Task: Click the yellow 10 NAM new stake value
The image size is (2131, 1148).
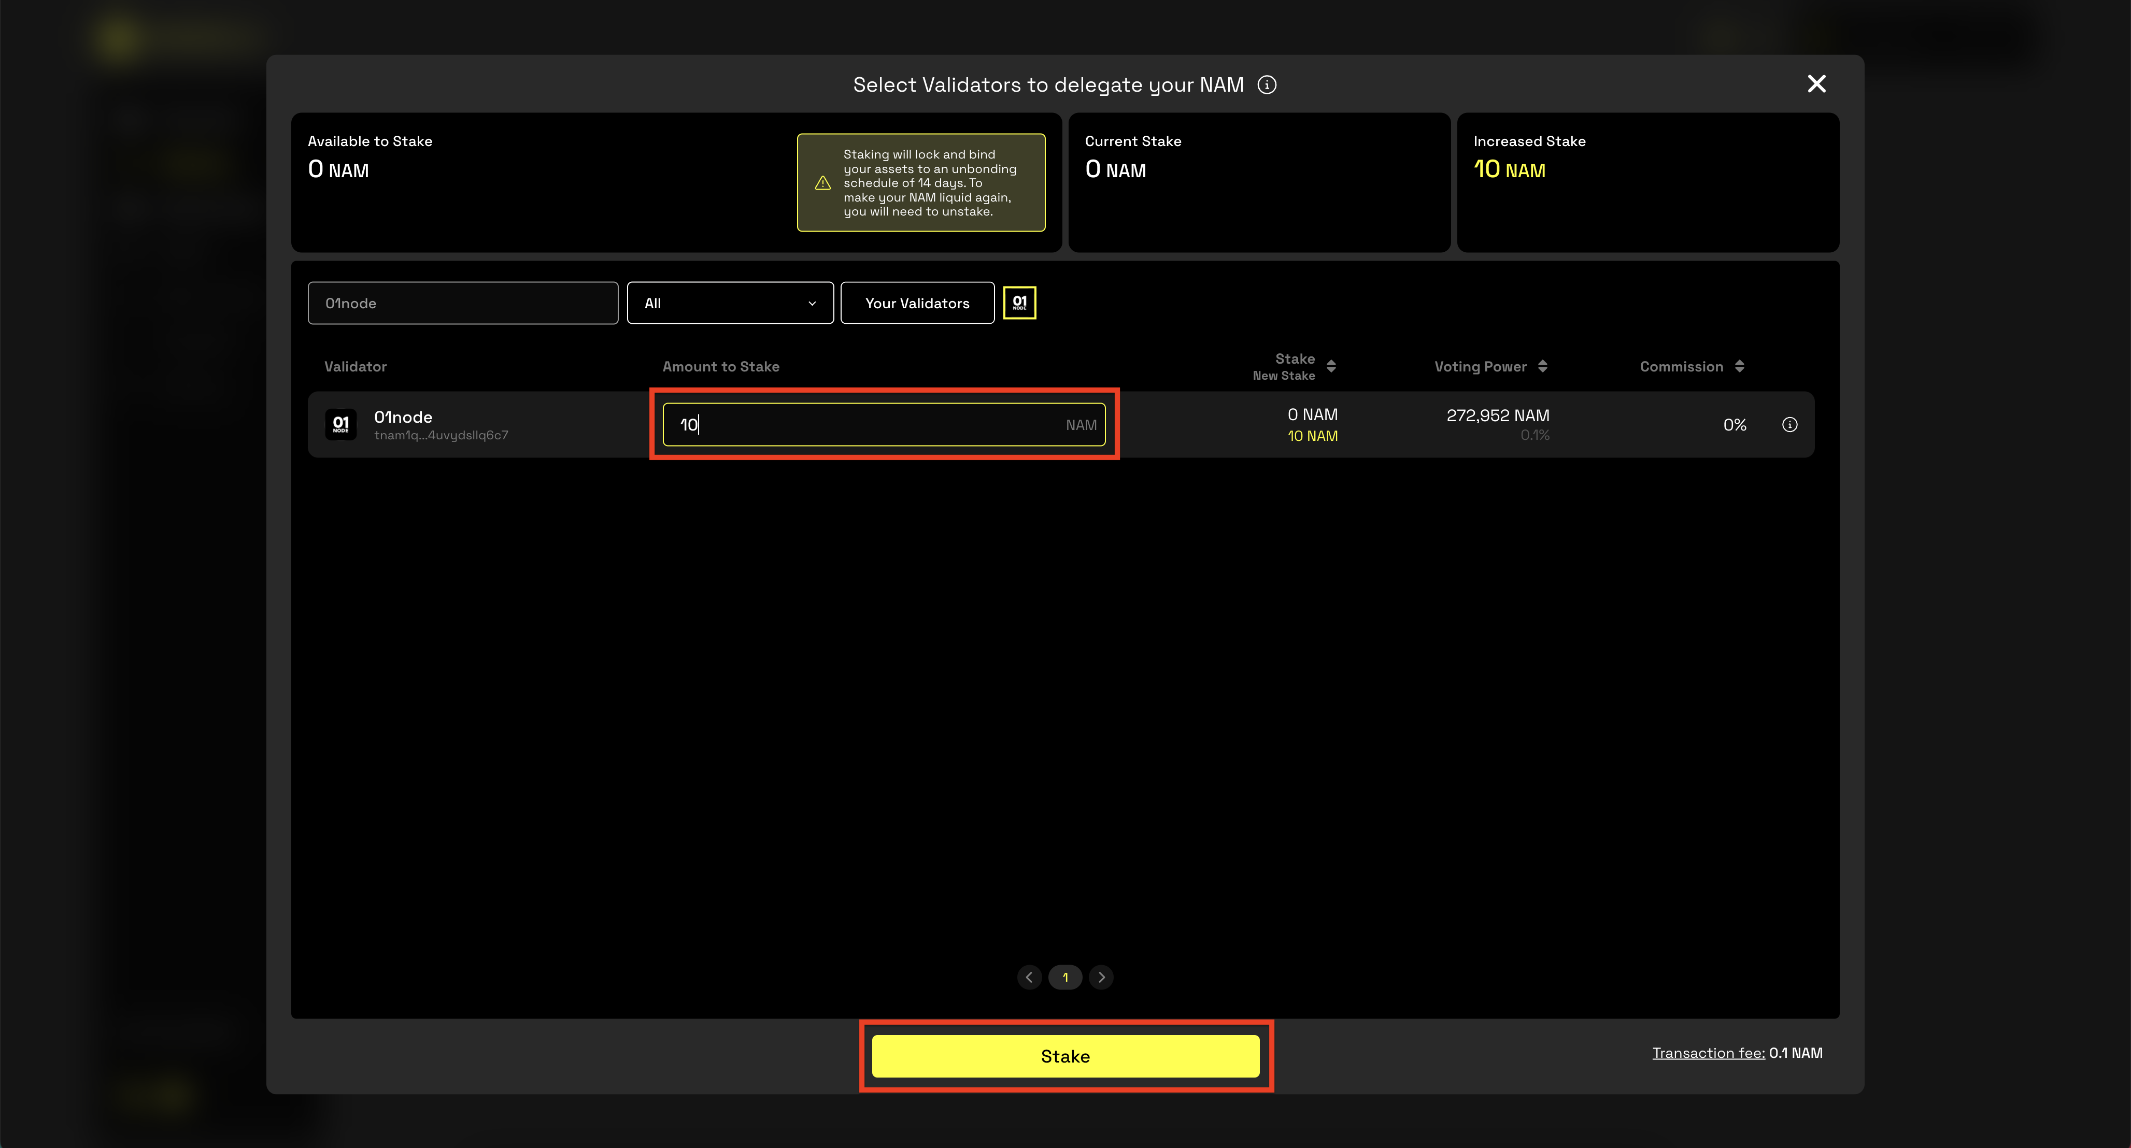Action: (x=1312, y=436)
